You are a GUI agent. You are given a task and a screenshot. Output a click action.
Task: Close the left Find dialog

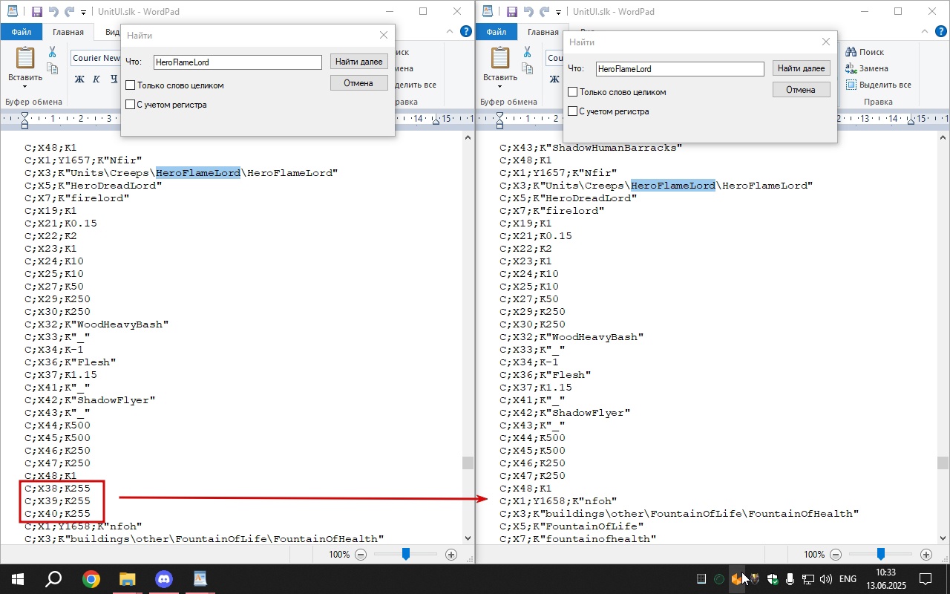click(x=384, y=35)
